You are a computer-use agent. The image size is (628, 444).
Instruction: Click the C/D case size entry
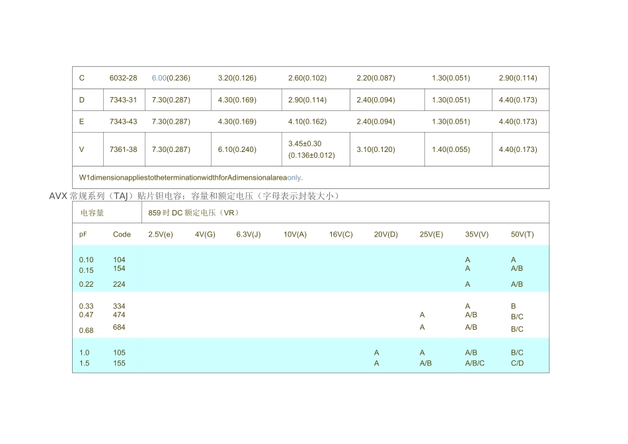517,363
